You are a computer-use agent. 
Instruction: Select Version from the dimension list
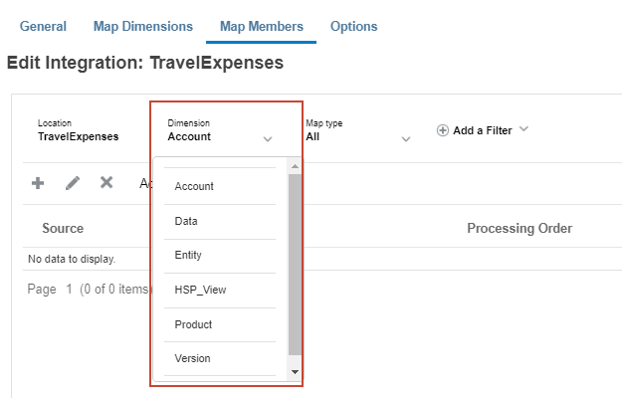[x=192, y=358]
